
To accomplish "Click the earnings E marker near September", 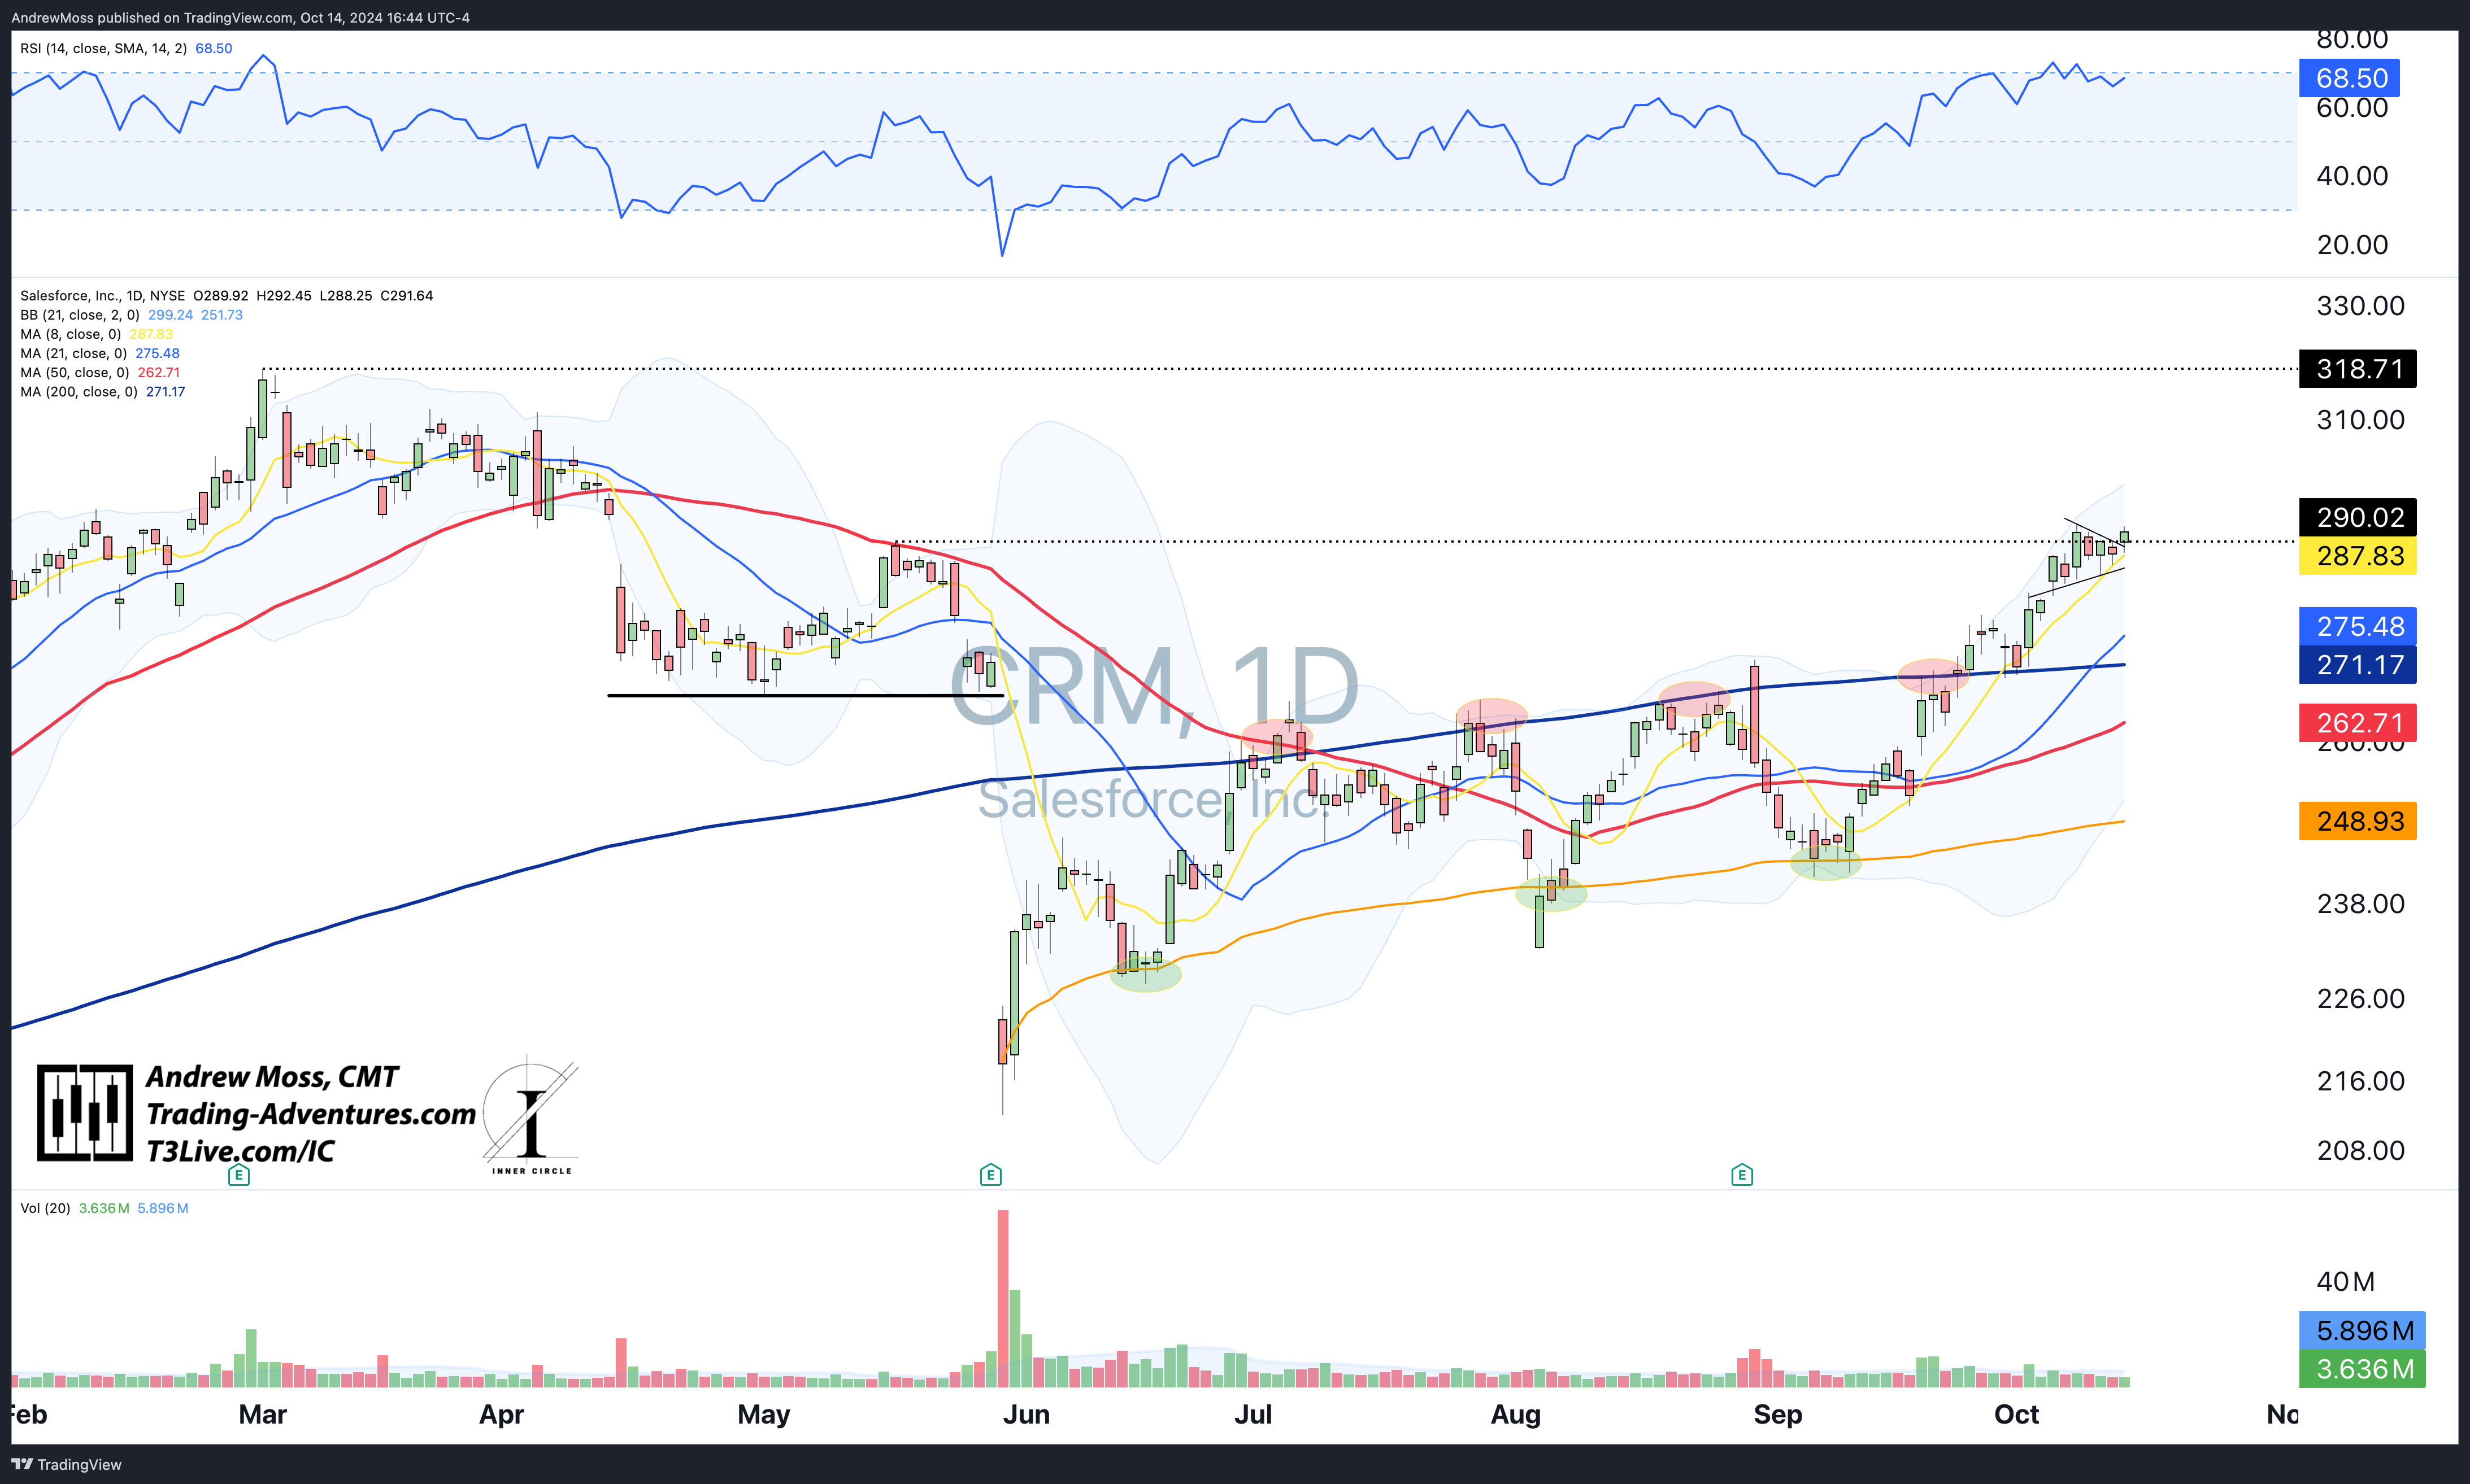I will coord(1742,1175).
